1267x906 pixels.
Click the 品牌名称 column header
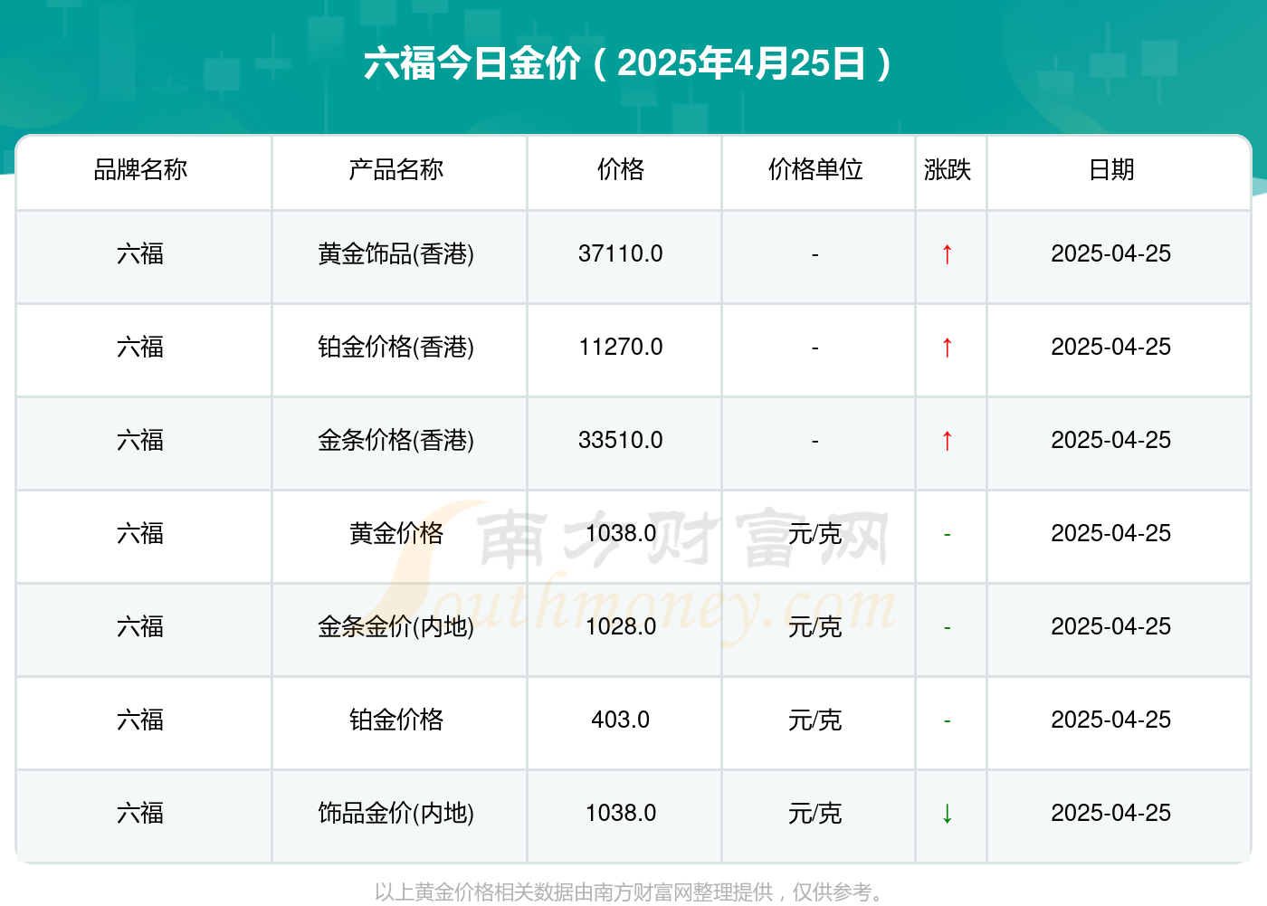(140, 169)
